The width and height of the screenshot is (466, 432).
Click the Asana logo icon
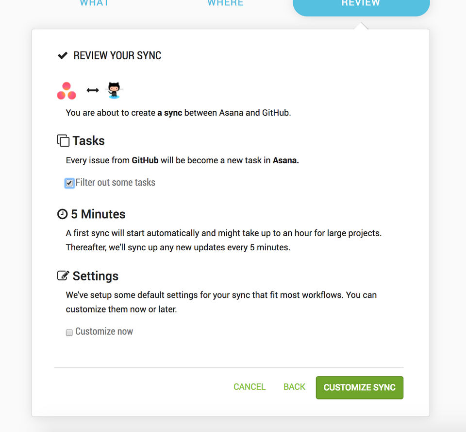click(x=67, y=91)
